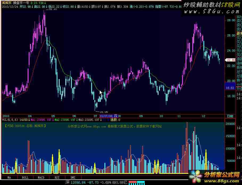Click the 20.00 price axis label
This screenshot has height=185, width=242.
[x=231, y=81]
